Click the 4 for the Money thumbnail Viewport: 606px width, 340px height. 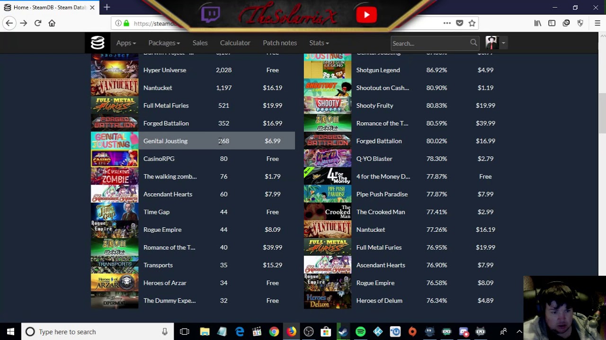click(x=328, y=176)
